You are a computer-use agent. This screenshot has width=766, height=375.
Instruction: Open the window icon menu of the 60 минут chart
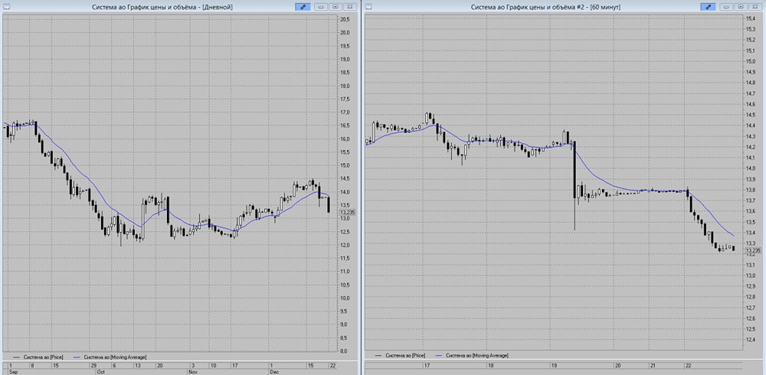pyautogui.click(x=368, y=7)
